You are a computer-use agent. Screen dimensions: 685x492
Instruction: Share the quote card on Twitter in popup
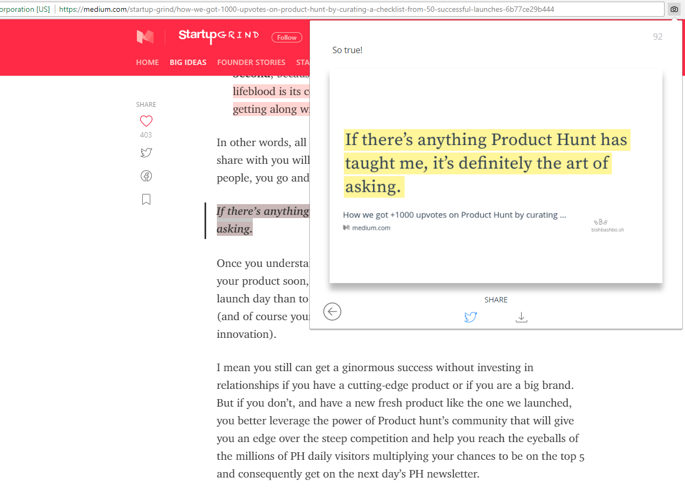(470, 317)
